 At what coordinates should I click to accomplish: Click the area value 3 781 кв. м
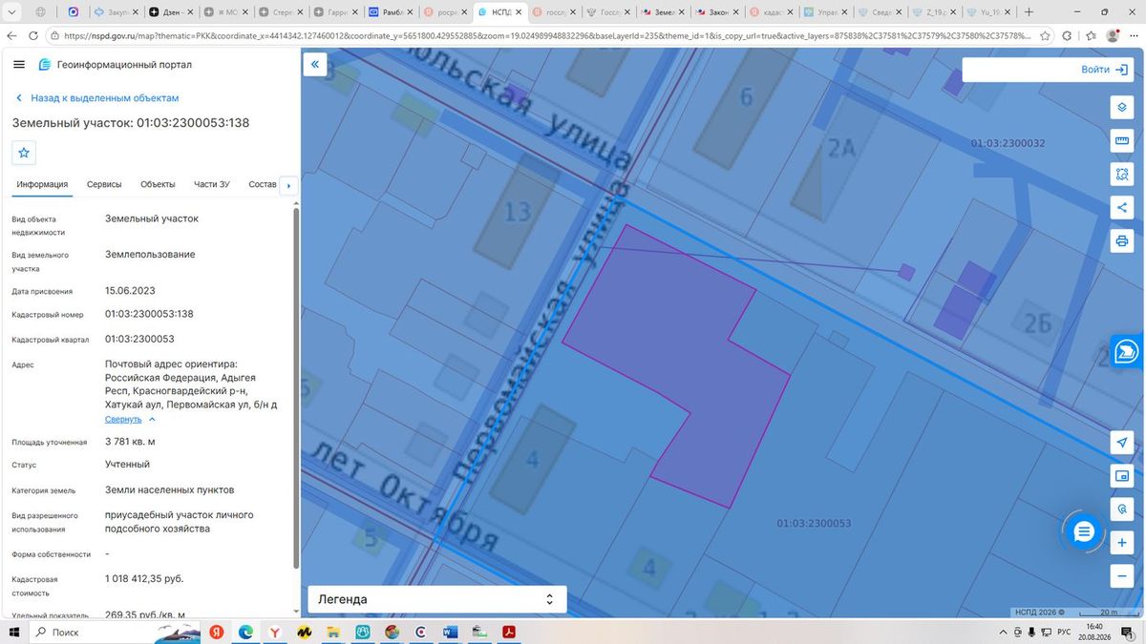pyautogui.click(x=130, y=442)
